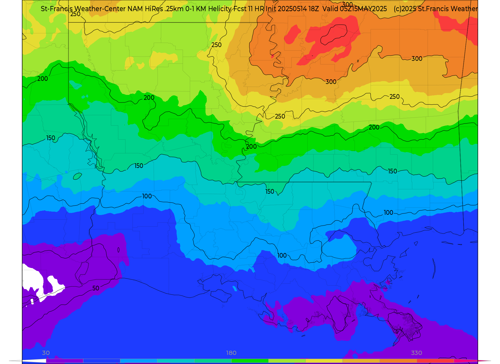Click the yellow color bar segment
This screenshot has width=500, height=364.
click(x=324, y=361)
